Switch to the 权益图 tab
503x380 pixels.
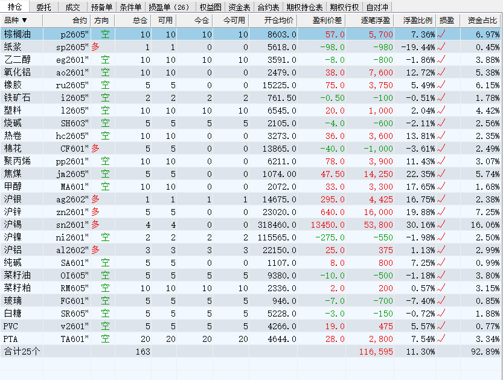[210, 7]
